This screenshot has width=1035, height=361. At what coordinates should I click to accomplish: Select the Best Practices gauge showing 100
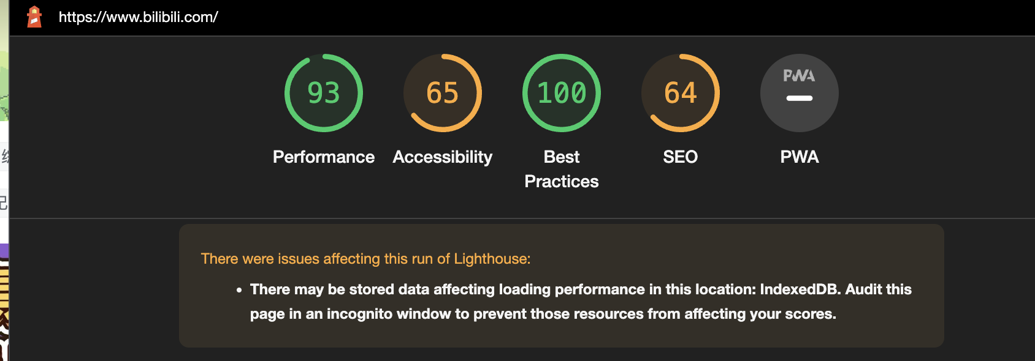562,93
